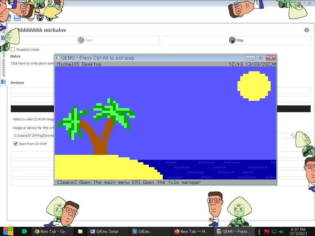315x236 pixels.
Task: Click the Stop button for the michalos machine
Action: pyautogui.click(x=236, y=40)
